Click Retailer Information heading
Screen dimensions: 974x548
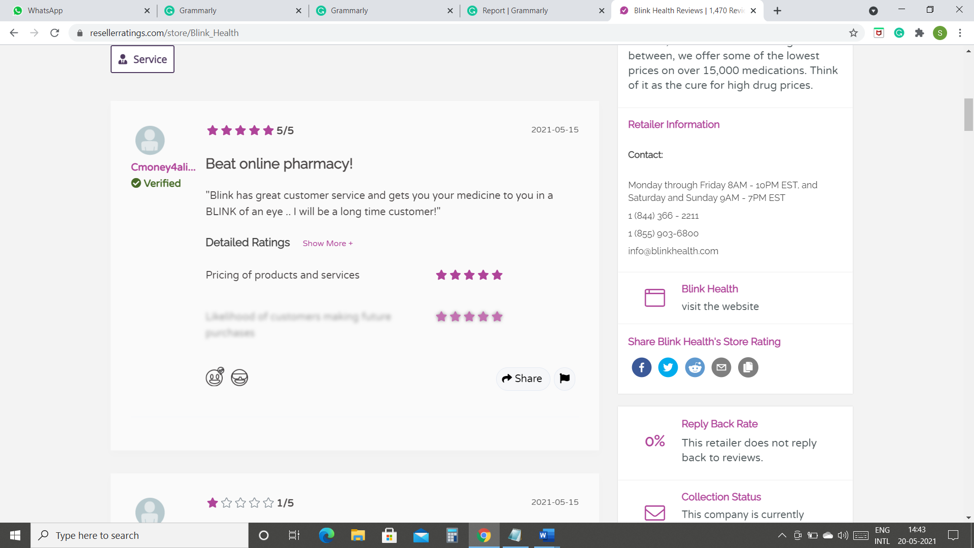[674, 124]
